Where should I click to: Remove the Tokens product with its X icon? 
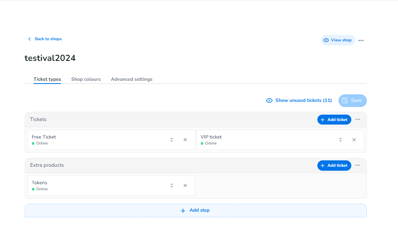pos(185,185)
